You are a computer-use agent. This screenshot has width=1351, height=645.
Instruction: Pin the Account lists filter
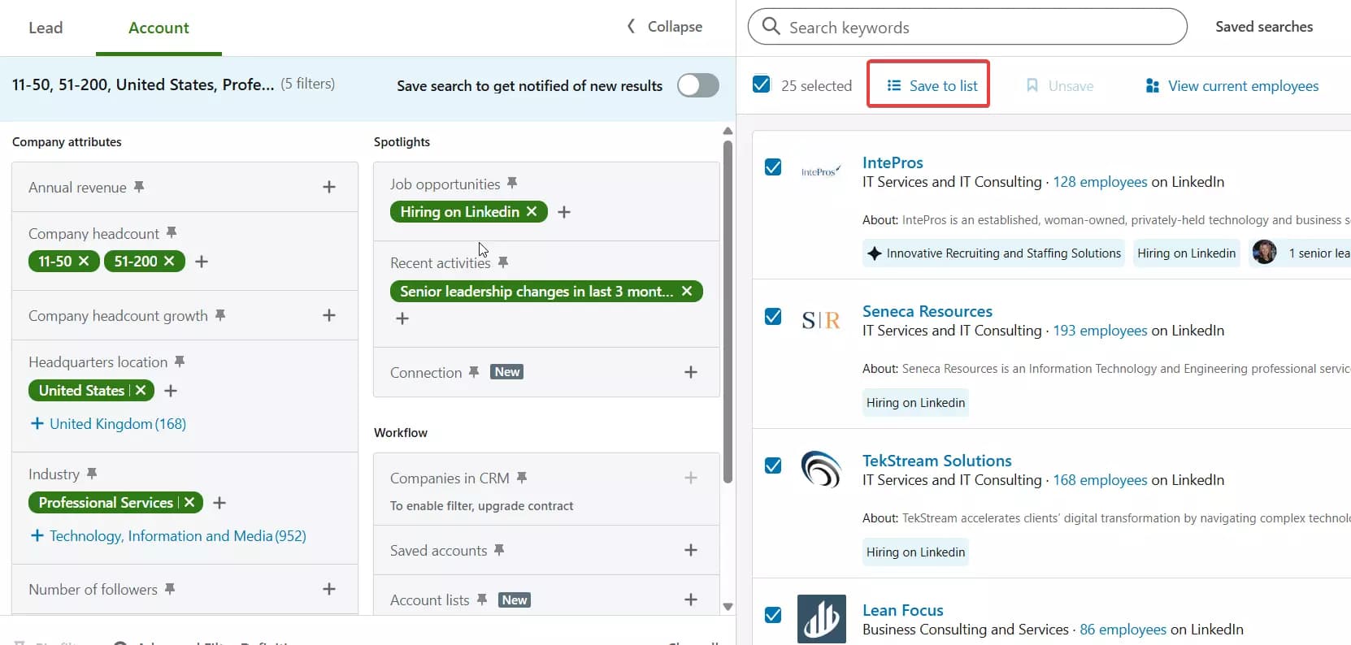482,600
